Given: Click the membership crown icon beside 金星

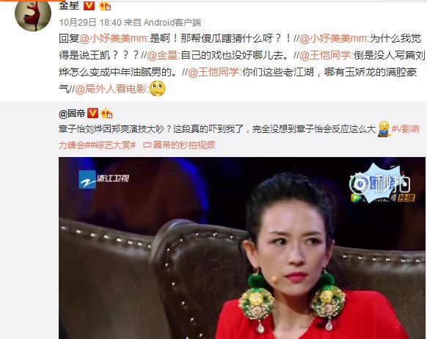Looking at the screenshot, I should 105,6.
